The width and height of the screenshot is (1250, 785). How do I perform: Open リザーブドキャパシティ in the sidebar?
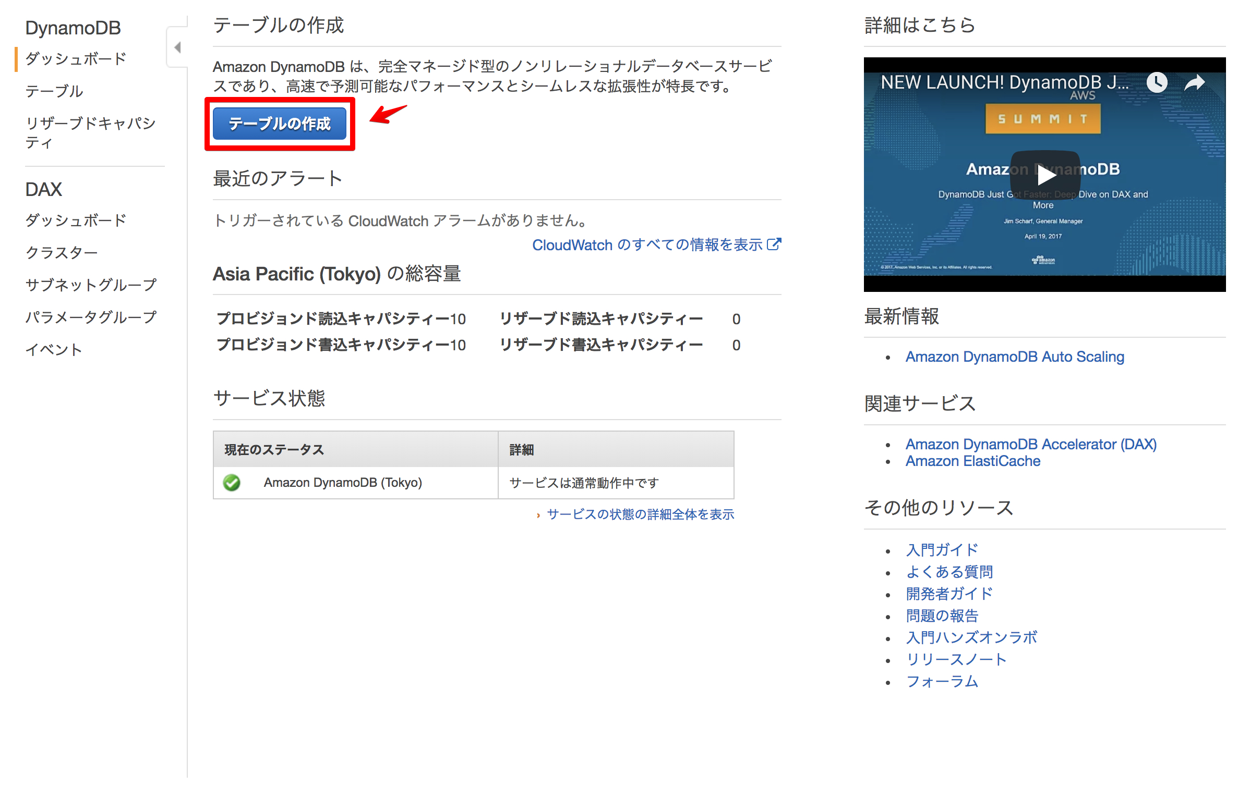[91, 132]
